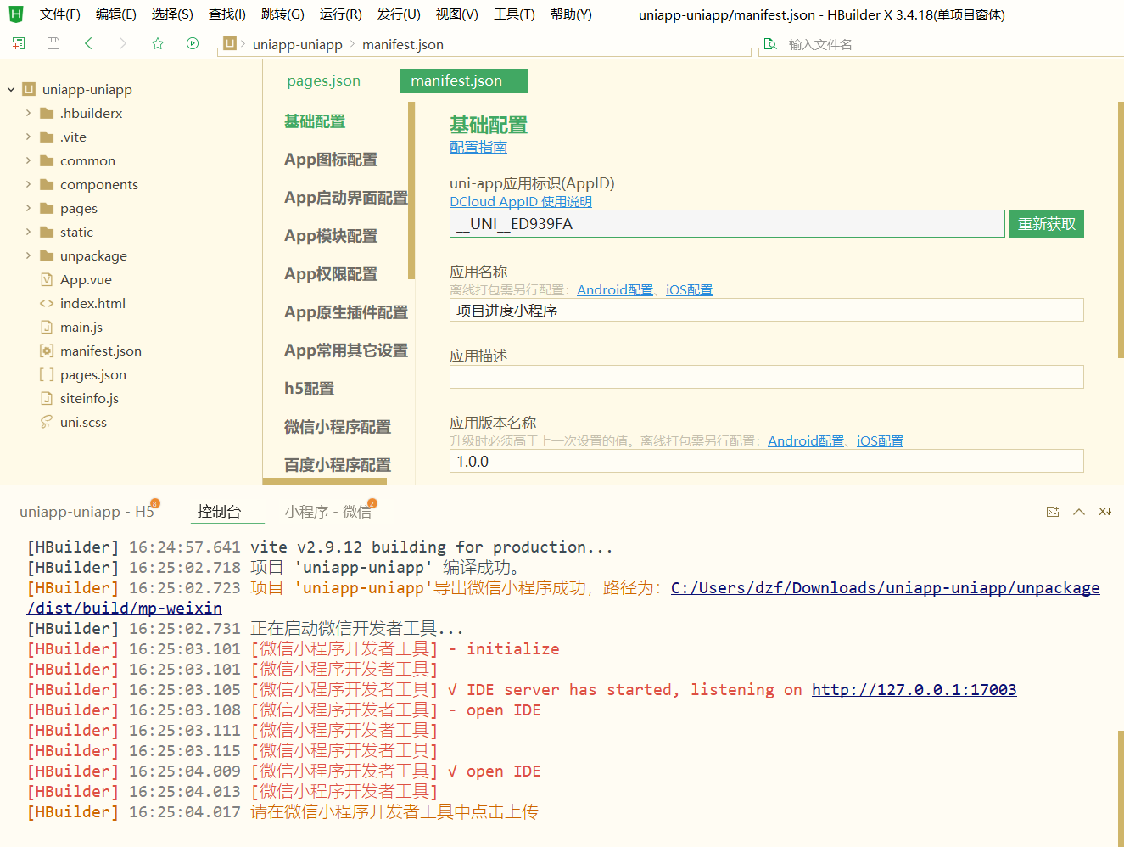The width and height of the screenshot is (1124, 847).
Task: Click the App.vue file icon
Action: click(x=47, y=279)
